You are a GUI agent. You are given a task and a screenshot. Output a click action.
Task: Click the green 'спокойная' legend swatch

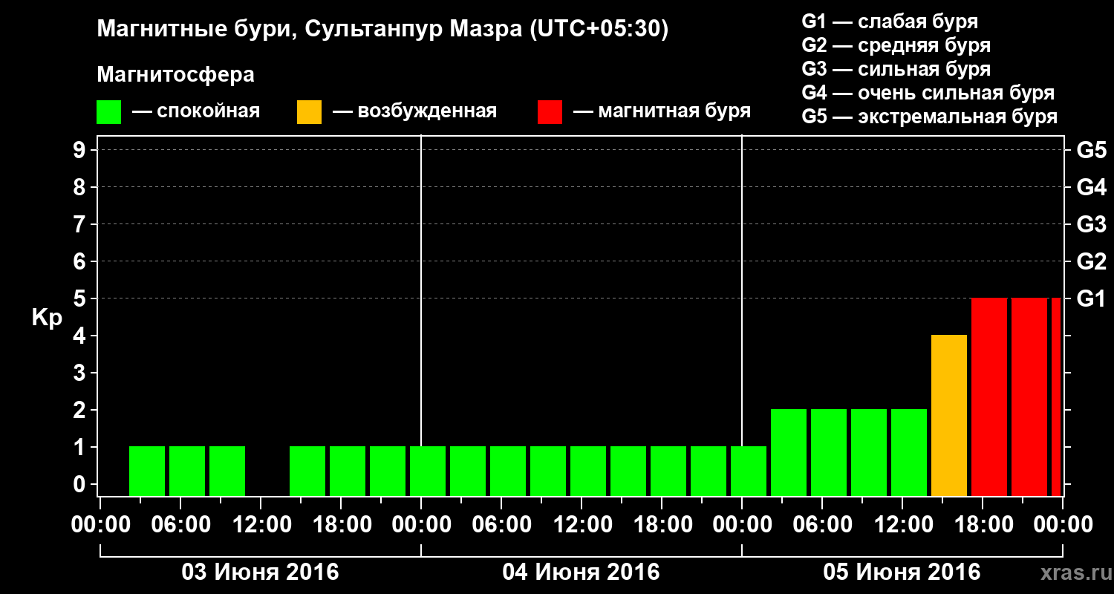point(108,112)
